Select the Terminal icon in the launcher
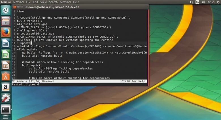The image size is (221, 120). (x=6, y=109)
